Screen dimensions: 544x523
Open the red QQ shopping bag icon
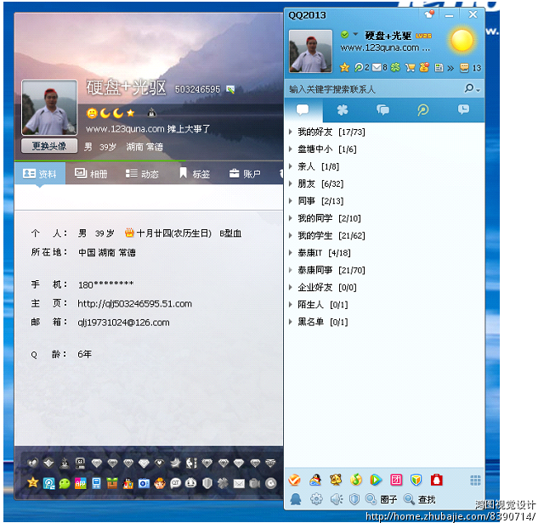[x=436, y=480]
